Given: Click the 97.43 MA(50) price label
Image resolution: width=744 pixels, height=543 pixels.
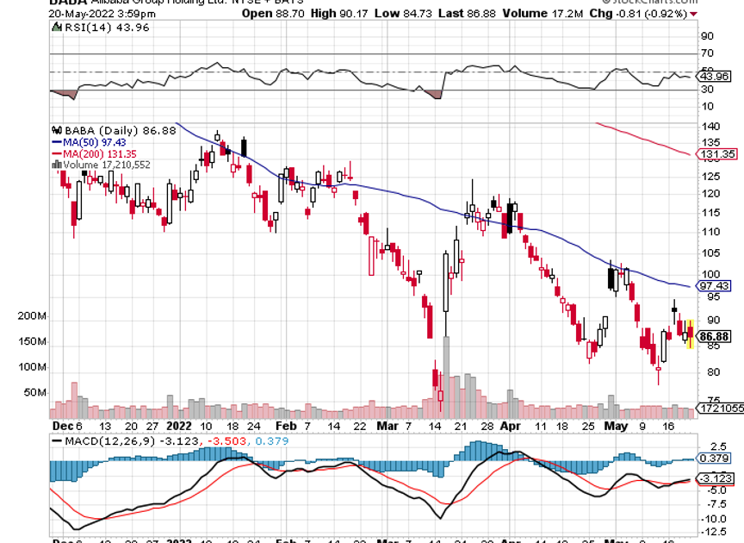Looking at the screenshot, I should [x=717, y=285].
